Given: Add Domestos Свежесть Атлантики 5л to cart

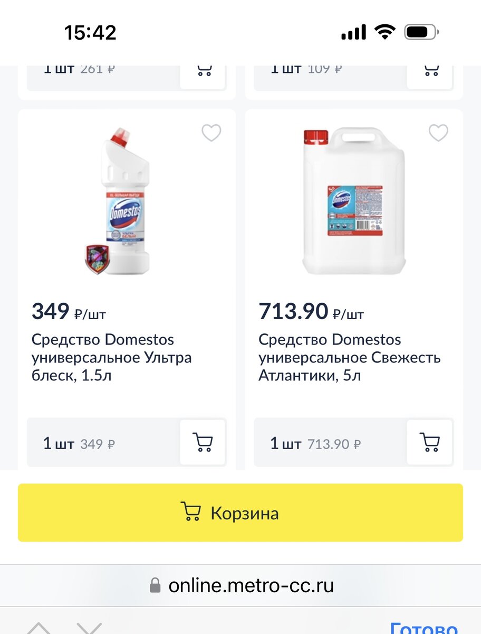Looking at the screenshot, I should (x=430, y=442).
